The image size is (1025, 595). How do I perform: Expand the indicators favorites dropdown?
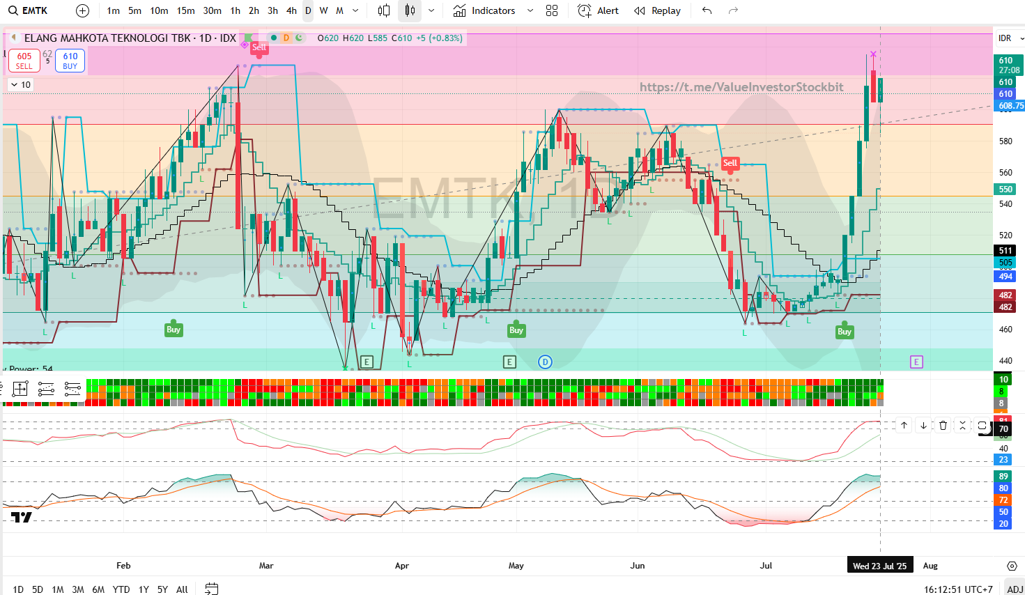[530, 10]
